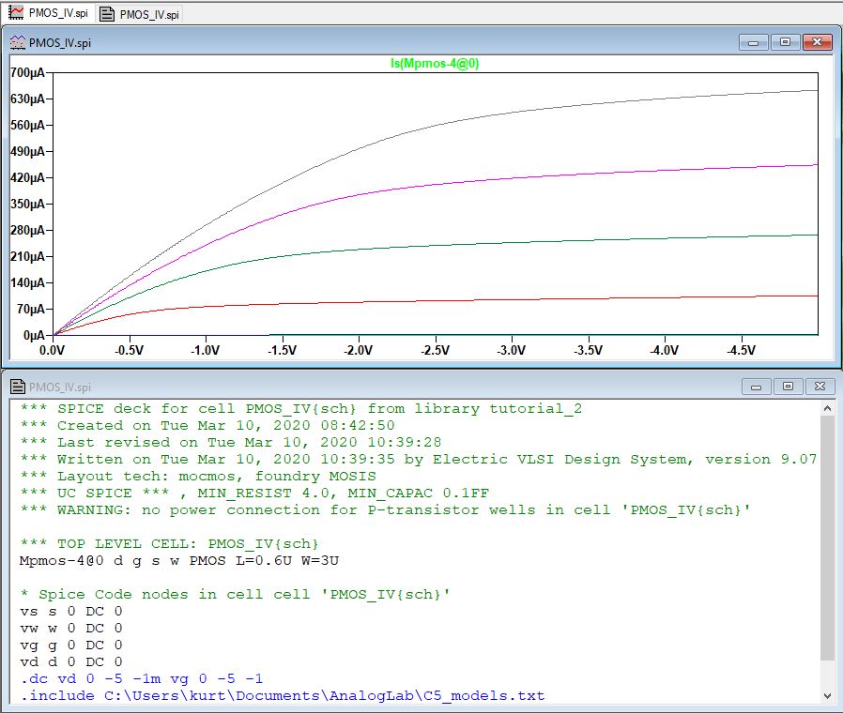Click the Is(Mpmos-4@0) trace label
Viewport: 843px width, 714px height.
435,63
